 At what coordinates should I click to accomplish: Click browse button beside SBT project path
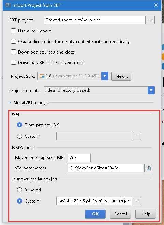150,20
